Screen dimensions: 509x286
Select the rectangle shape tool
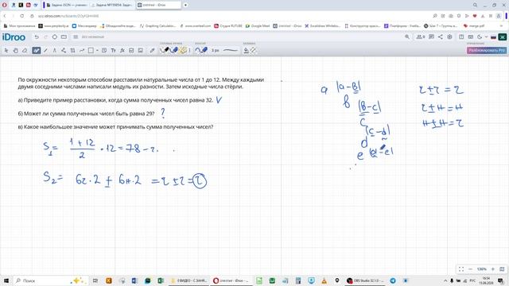click(x=91, y=50)
